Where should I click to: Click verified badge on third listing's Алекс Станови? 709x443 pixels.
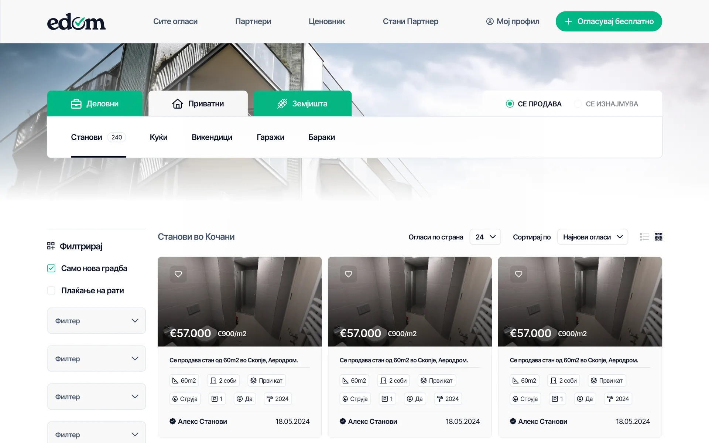[x=513, y=421]
